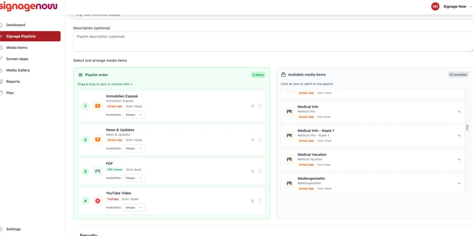Open Availability dropdown for Immobilien Exposé

pyautogui.click(x=134, y=115)
